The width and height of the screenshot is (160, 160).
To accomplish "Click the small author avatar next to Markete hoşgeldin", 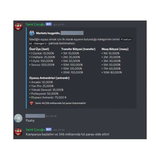I will 32,33.
